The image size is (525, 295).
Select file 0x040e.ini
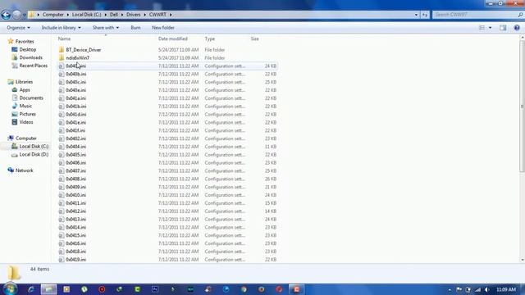click(75, 90)
